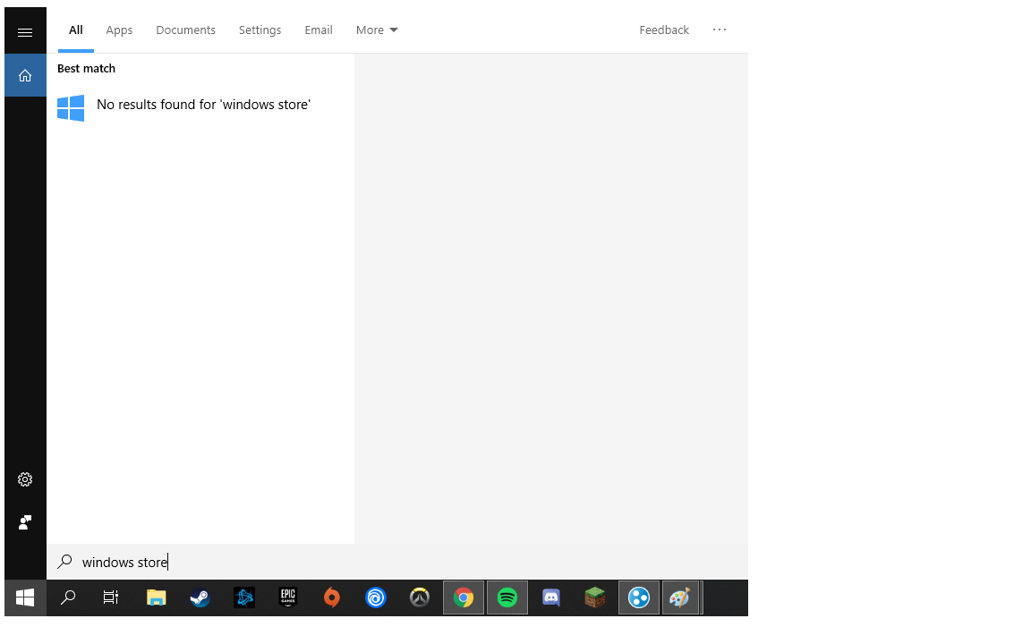1031x644 pixels.
Task: Switch to Spotify on the taskbar
Action: coord(507,598)
